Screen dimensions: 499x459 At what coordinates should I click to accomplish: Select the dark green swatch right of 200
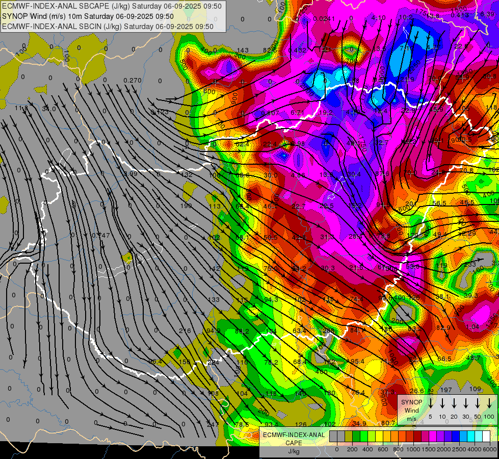point(356,437)
